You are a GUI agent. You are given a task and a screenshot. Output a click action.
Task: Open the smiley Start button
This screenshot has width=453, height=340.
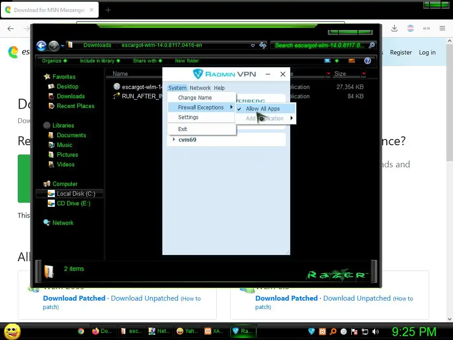click(x=12, y=331)
